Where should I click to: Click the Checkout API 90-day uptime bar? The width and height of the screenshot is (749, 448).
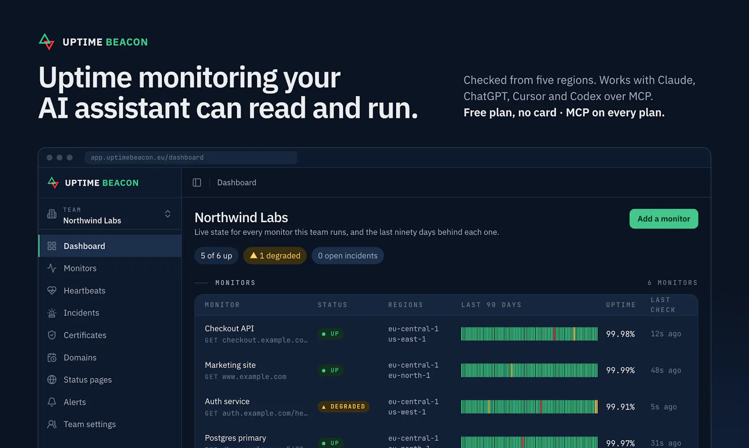529,334
